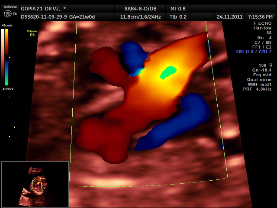Click the F ECHO preset label
The height and width of the screenshot is (208, 277).
click(x=261, y=23)
